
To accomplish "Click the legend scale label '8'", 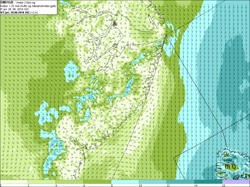I will 112,185.
